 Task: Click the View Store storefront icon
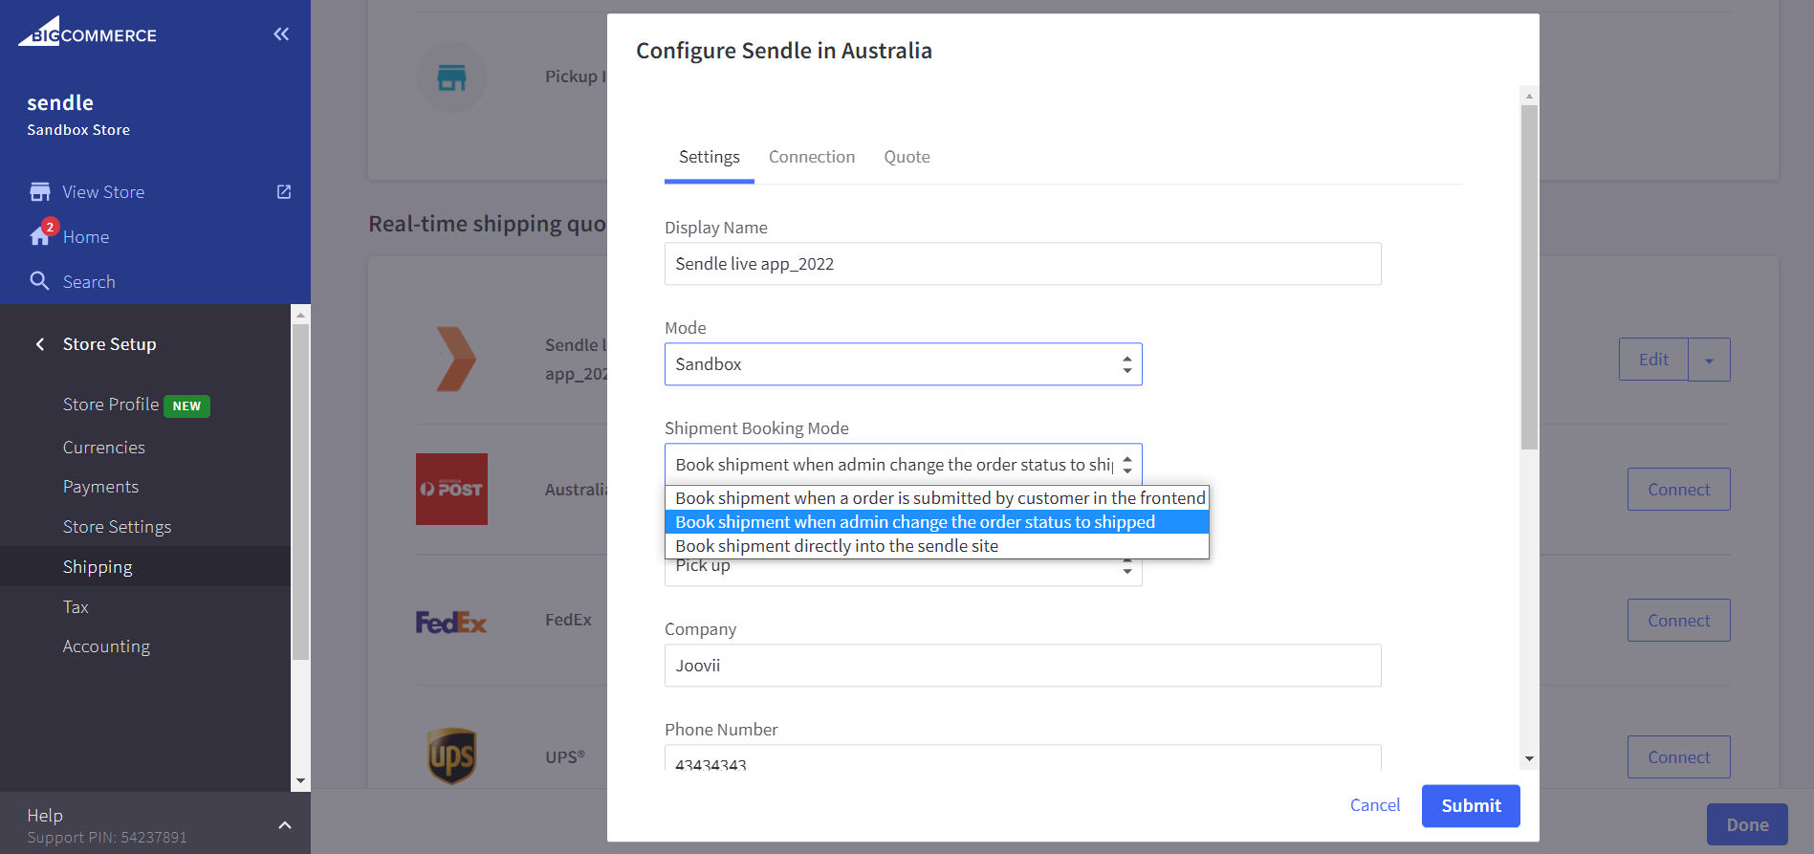coord(39,192)
